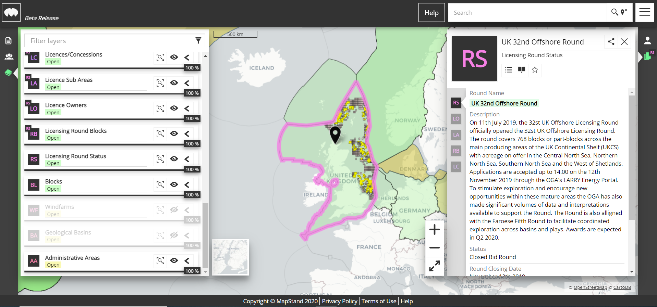Close the UK 32nd Offshore Round panel
Screen dimensions: 657x307
tap(624, 42)
